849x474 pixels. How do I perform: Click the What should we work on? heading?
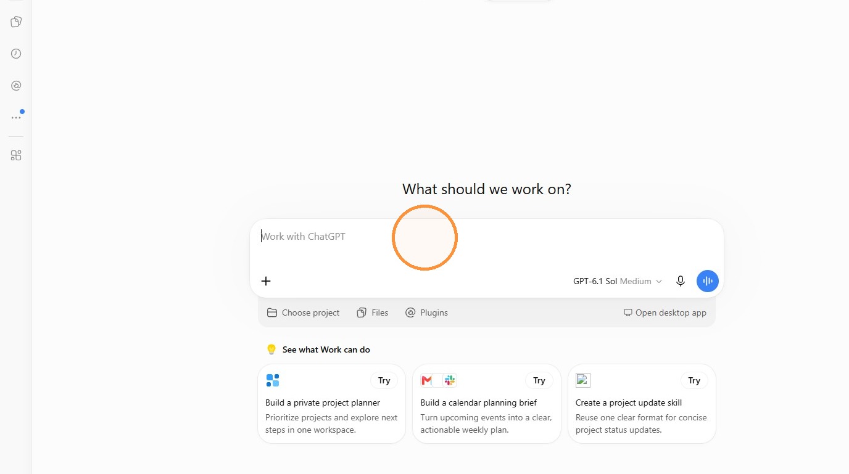click(x=487, y=189)
